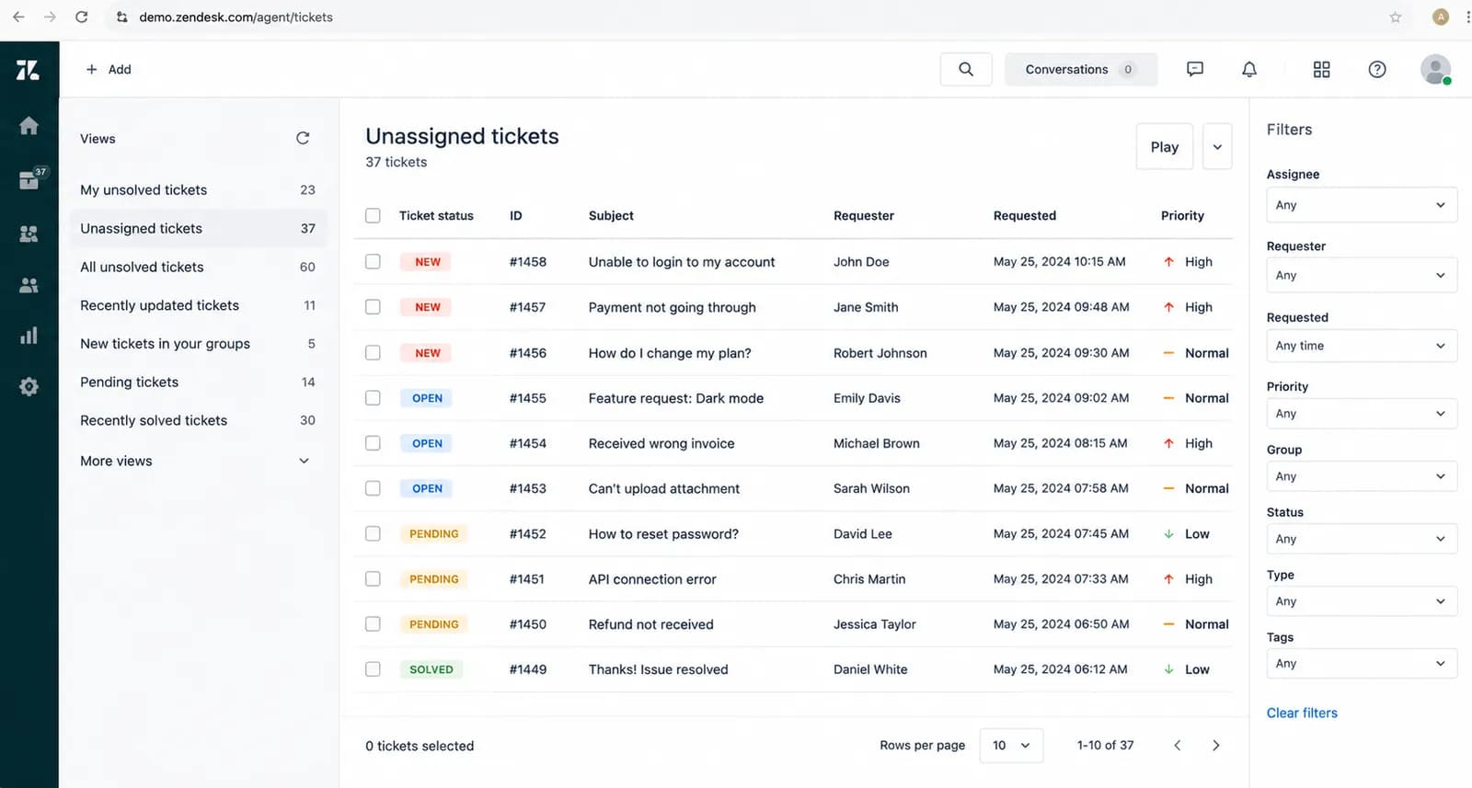Open the help question mark icon

1377,69
